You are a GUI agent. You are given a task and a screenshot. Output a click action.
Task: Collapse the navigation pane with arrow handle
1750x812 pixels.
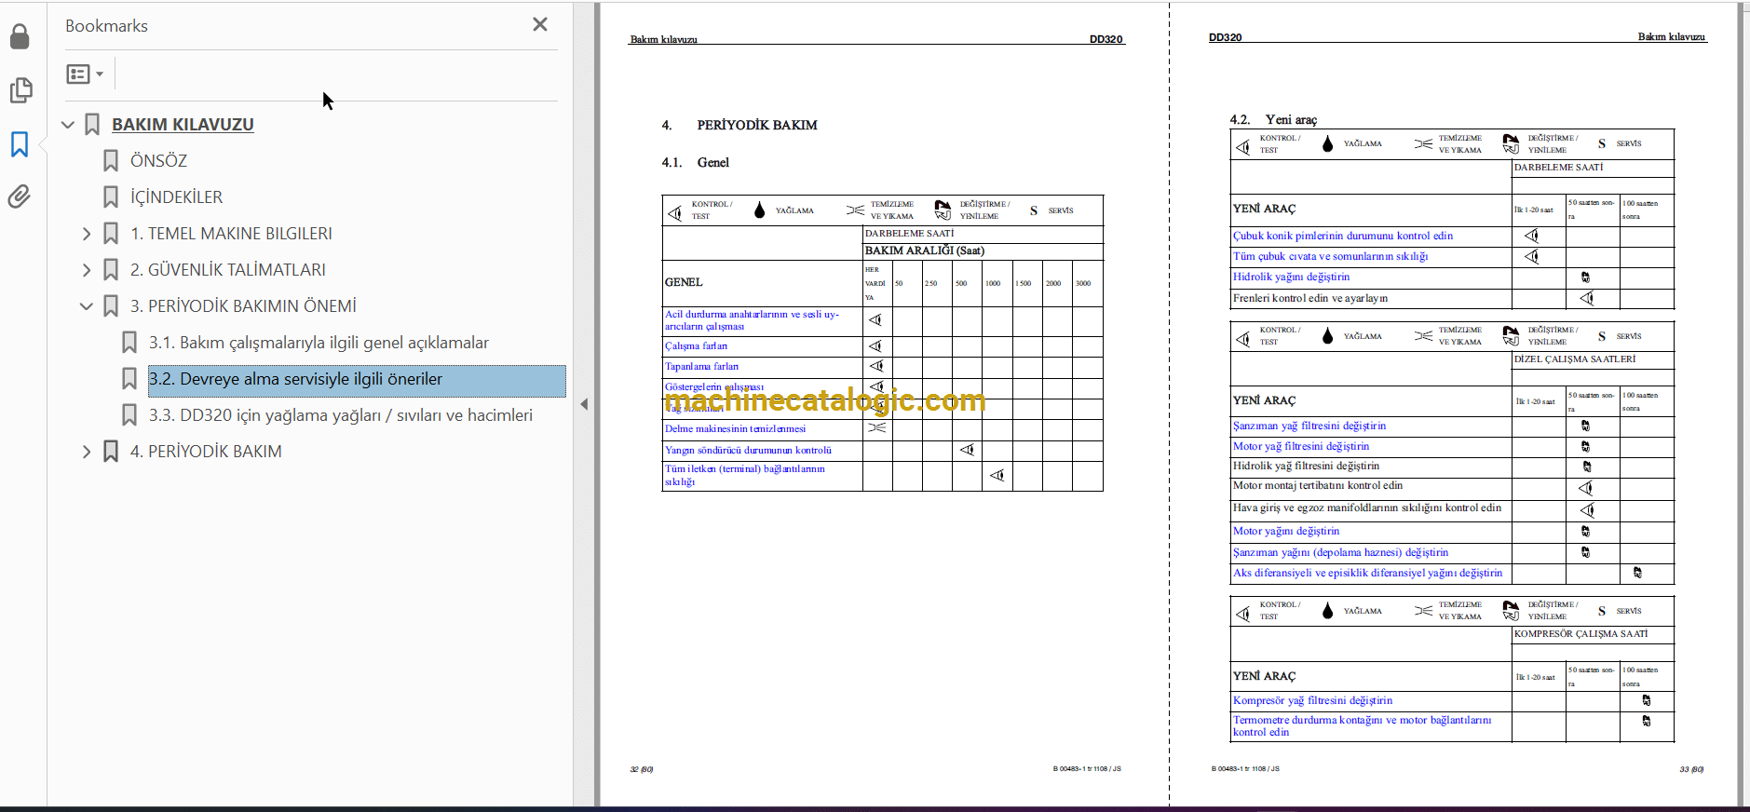[x=584, y=404]
